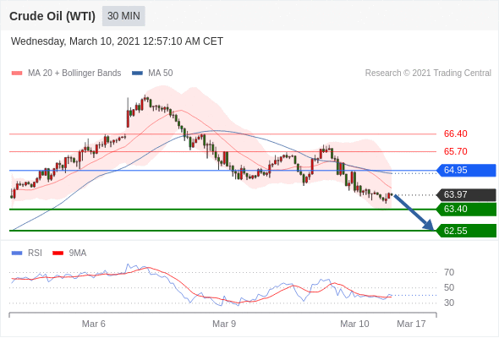The height and width of the screenshot is (338, 499).
Task: Click the Mar 17 date axis label
Action: pyautogui.click(x=411, y=324)
